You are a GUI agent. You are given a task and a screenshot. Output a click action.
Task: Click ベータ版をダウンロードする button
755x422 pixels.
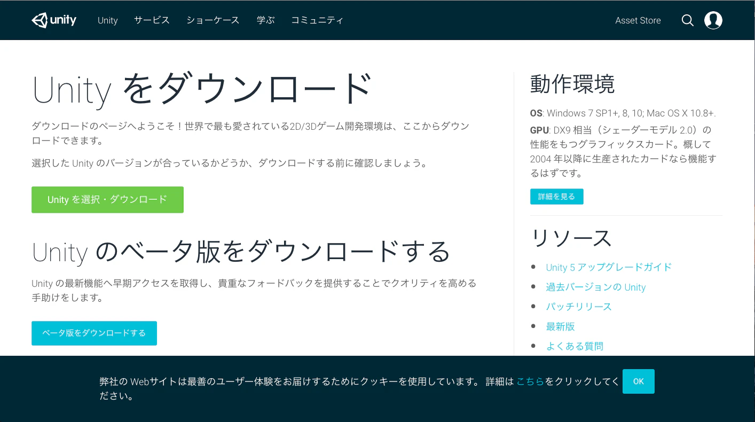point(94,333)
